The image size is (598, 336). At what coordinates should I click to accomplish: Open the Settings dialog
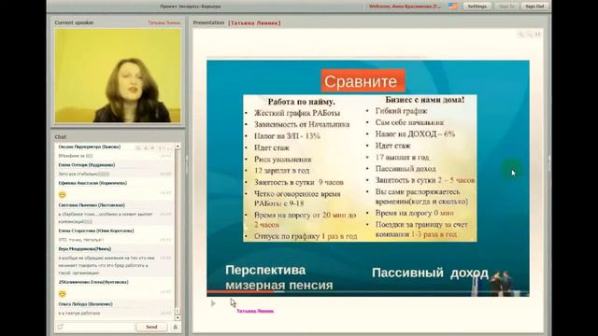tap(477, 7)
